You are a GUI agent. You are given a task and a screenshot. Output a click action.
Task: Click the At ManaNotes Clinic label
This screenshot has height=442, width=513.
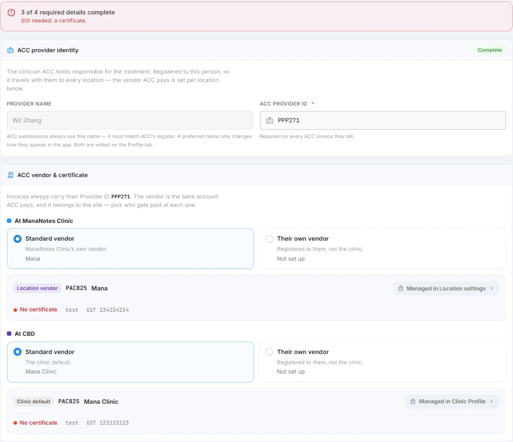[44, 221]
